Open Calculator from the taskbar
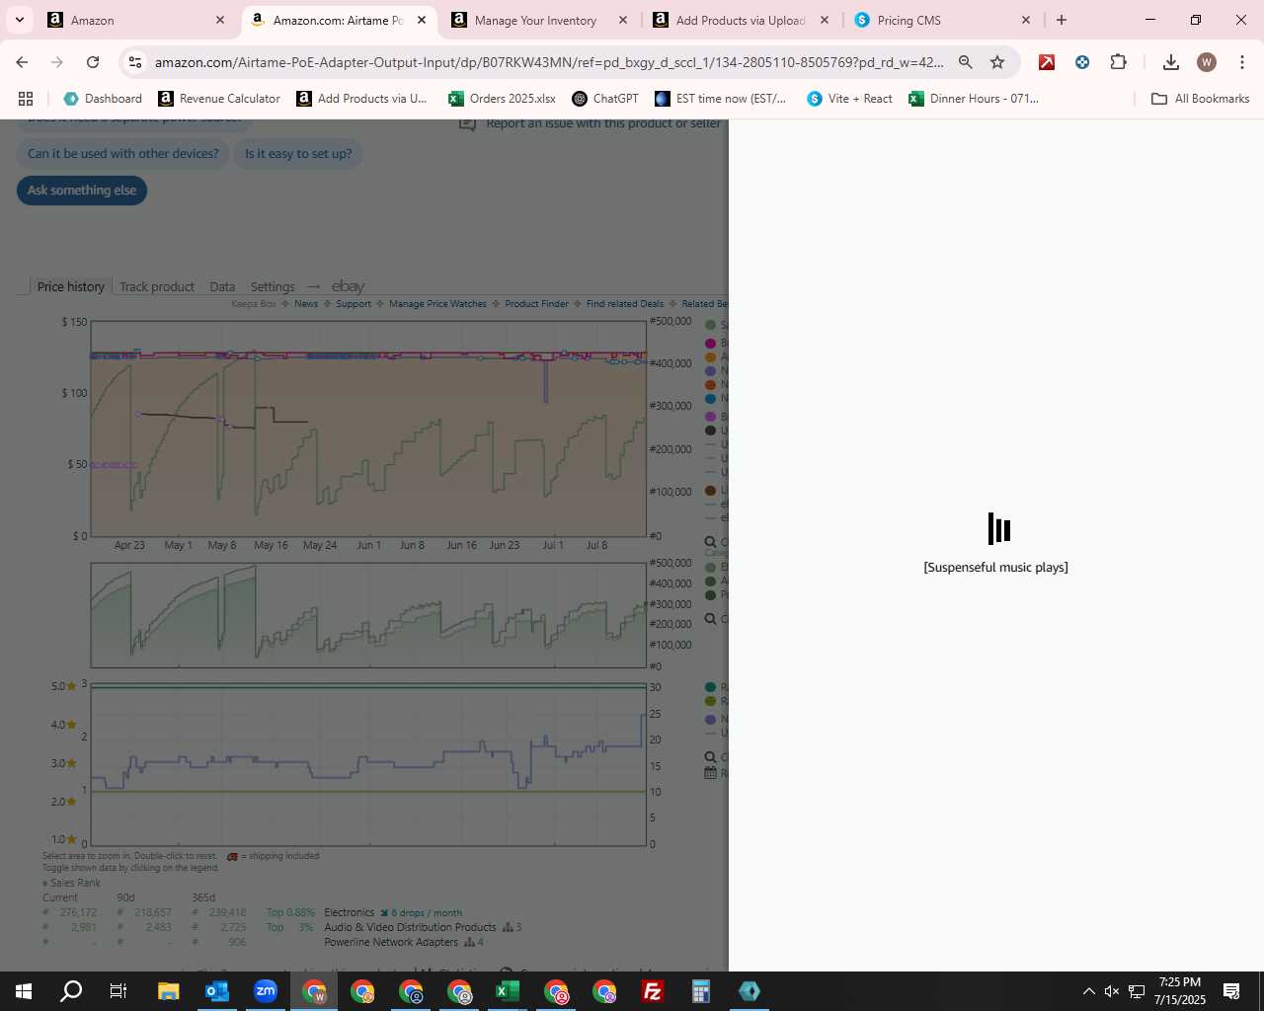 [701, 991]
